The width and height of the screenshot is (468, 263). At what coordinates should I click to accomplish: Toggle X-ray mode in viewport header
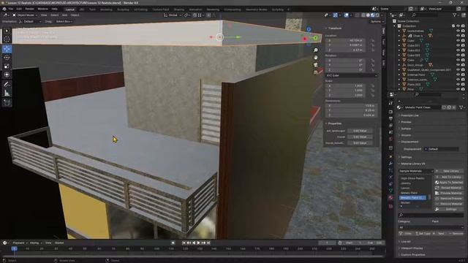coord(358,15)
